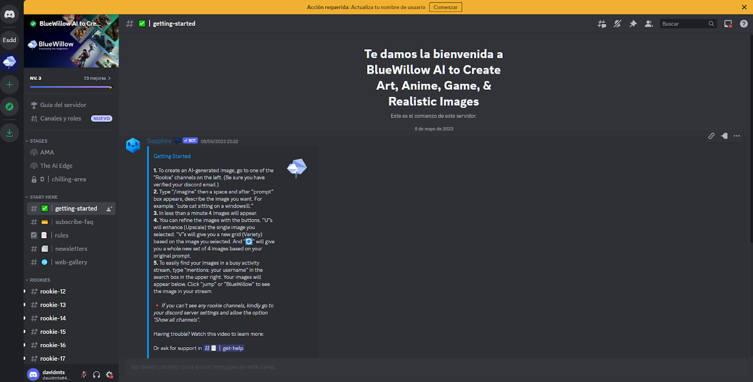This screenshot has height=382, width=753.
Task: Dismiss the yellow username notice bar
Action: (x=744, y=7)
